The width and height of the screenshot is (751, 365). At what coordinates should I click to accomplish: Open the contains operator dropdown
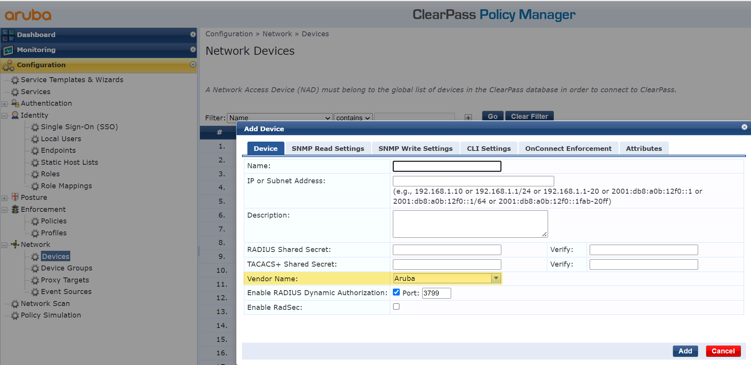click(x=353, y=118)
